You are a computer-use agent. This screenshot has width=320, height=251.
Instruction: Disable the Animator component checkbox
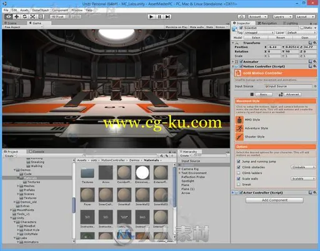(241, 61)
